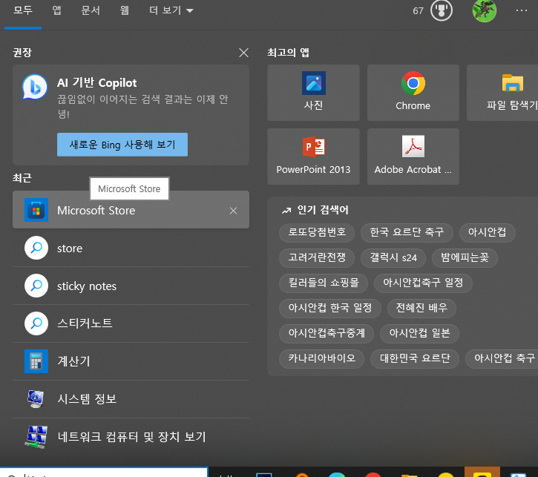
Task: Switch to the 웹 tab
Action: (124, 10)
